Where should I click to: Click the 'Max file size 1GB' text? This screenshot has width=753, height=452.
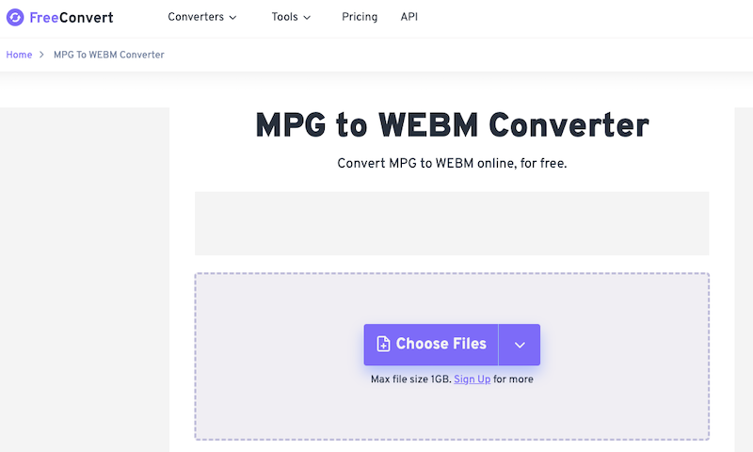tap(410, 379)
